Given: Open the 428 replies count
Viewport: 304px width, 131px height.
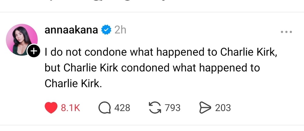Looking at the screenshot, I should point(122,108).
